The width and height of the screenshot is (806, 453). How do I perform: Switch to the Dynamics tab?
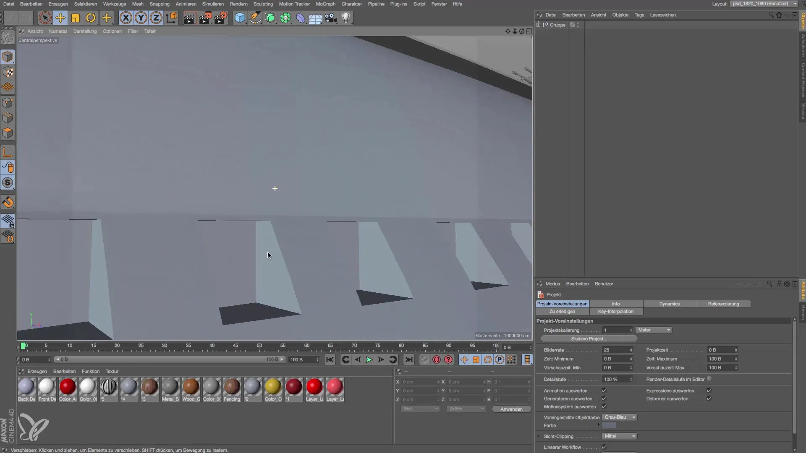[x=670, y=304]
